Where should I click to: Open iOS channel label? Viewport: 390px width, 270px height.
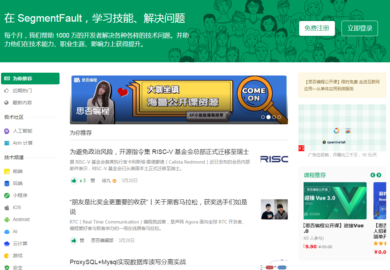coord(17,208)
